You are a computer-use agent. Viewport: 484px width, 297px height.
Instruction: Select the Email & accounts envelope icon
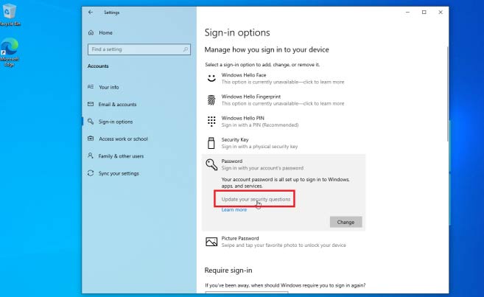click(x=91, y=104)
